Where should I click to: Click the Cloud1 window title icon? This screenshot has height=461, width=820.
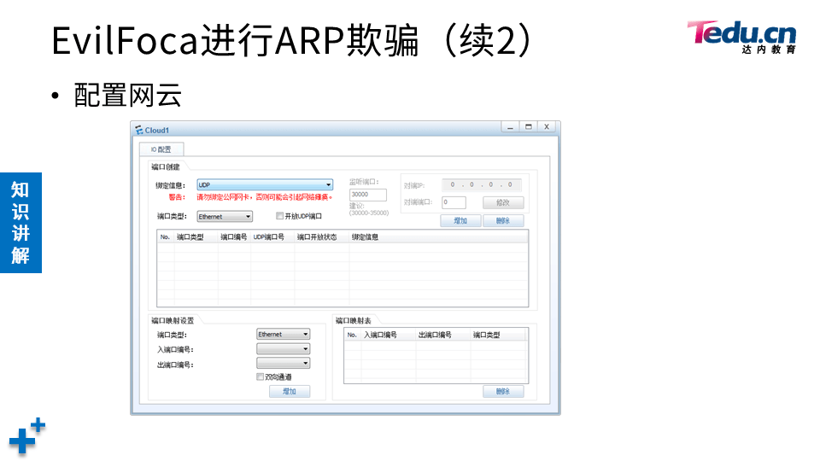click(x=138, y=130)
